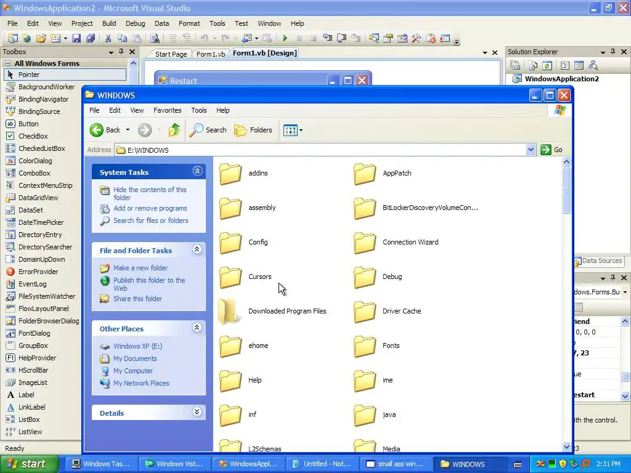Click View Class Diagram icon in Solution Explorer
Screen dimensions: 631x473
pyautogui.click(x=593, y=65)
